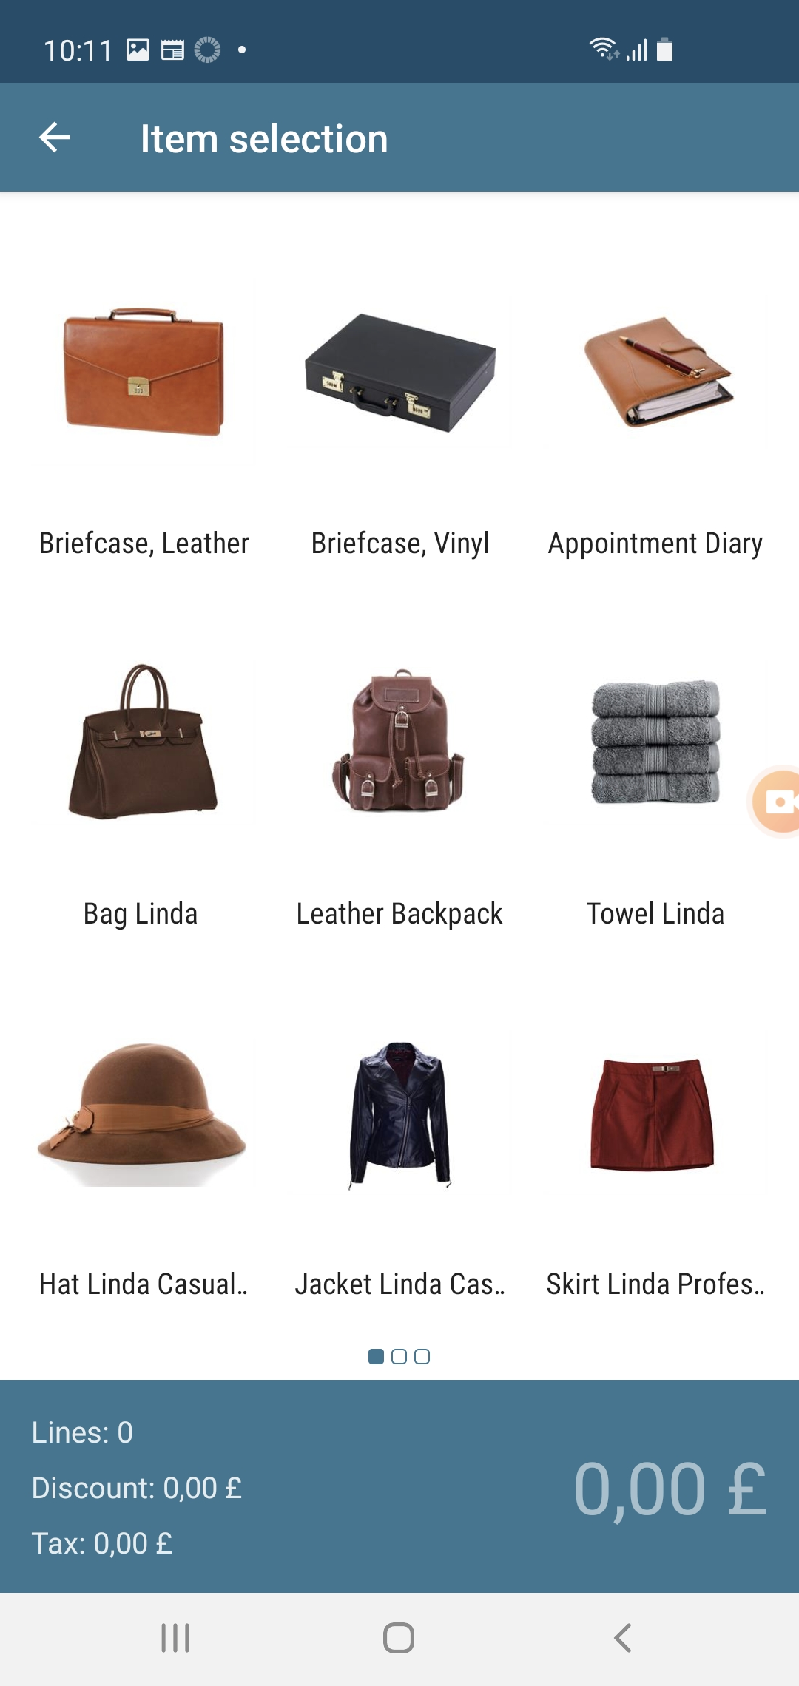Open the orange screen recorder floating button

point(776,802)
